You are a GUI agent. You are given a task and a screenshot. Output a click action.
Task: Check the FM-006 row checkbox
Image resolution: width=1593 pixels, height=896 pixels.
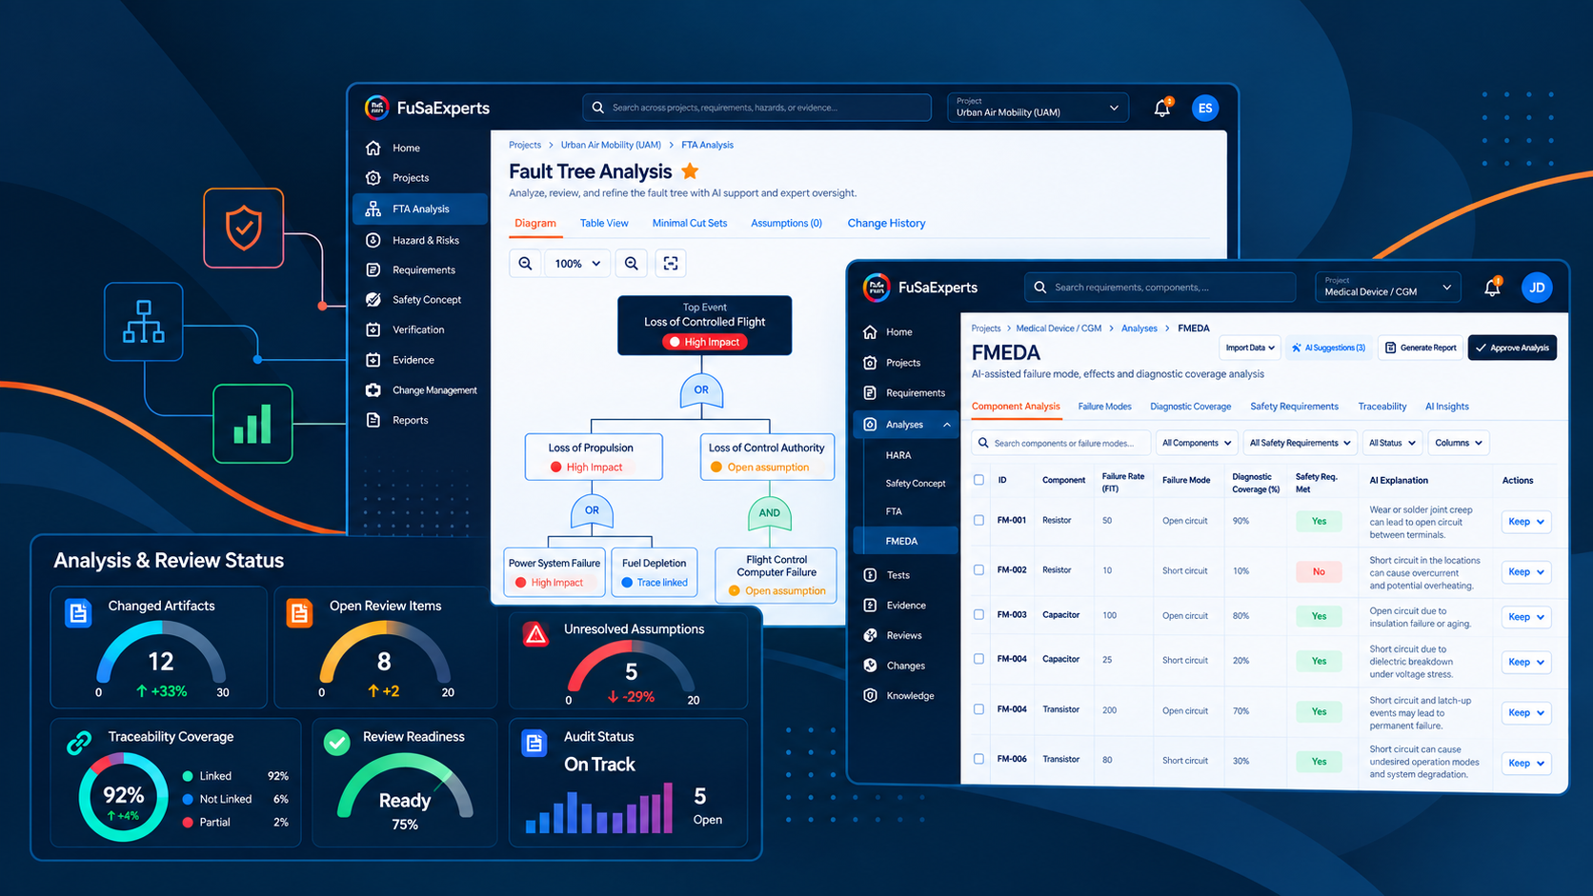[x=978, y=759]
